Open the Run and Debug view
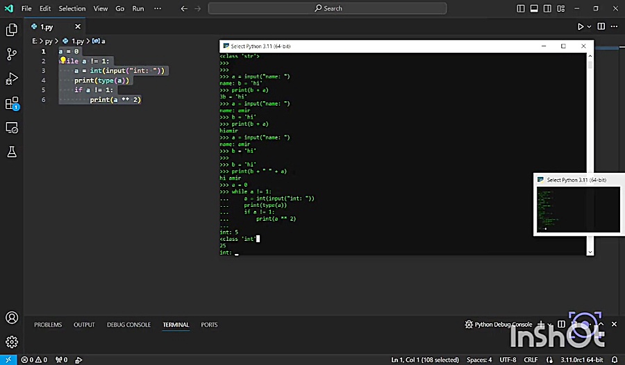This screenshot has width=625, height=365. pos(12,78)
